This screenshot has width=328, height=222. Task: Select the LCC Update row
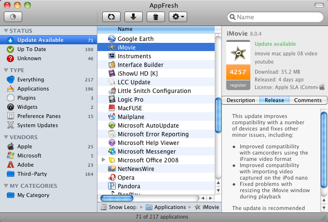tap(156, 82)
